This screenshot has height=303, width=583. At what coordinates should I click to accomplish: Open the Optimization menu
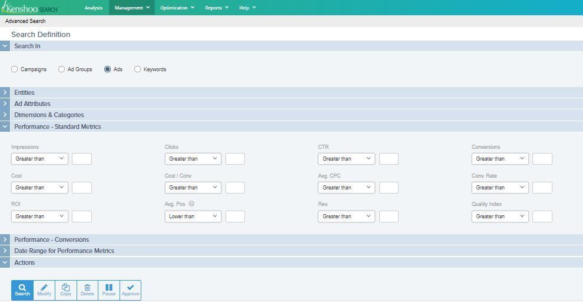[177, 8]
